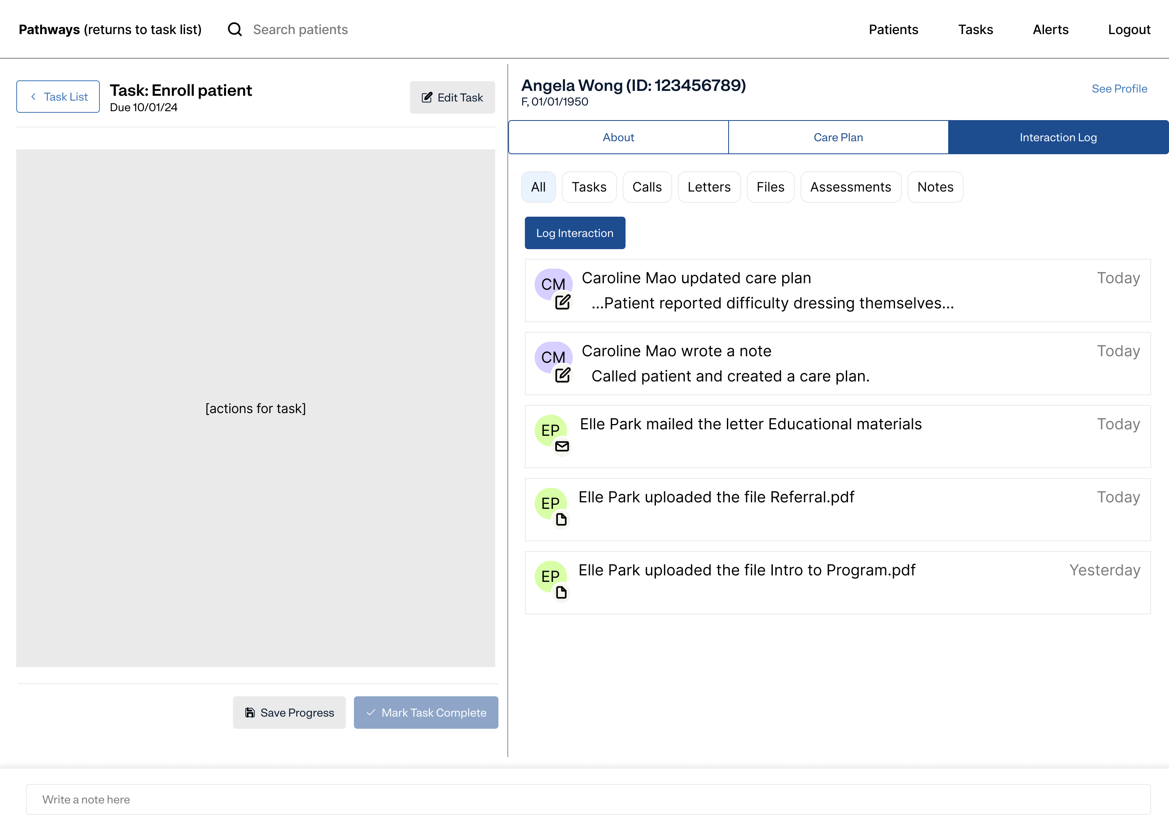Click the Task: Enroll patient title
1169x831 pixels.
point(181,90)
